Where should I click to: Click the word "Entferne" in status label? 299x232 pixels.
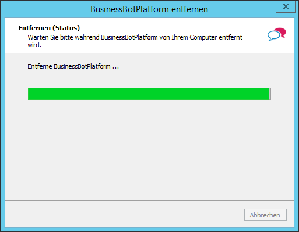click(x=40, y=66)
